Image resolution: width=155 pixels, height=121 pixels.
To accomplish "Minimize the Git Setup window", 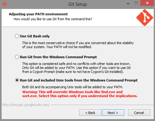I will pos(128,4).
